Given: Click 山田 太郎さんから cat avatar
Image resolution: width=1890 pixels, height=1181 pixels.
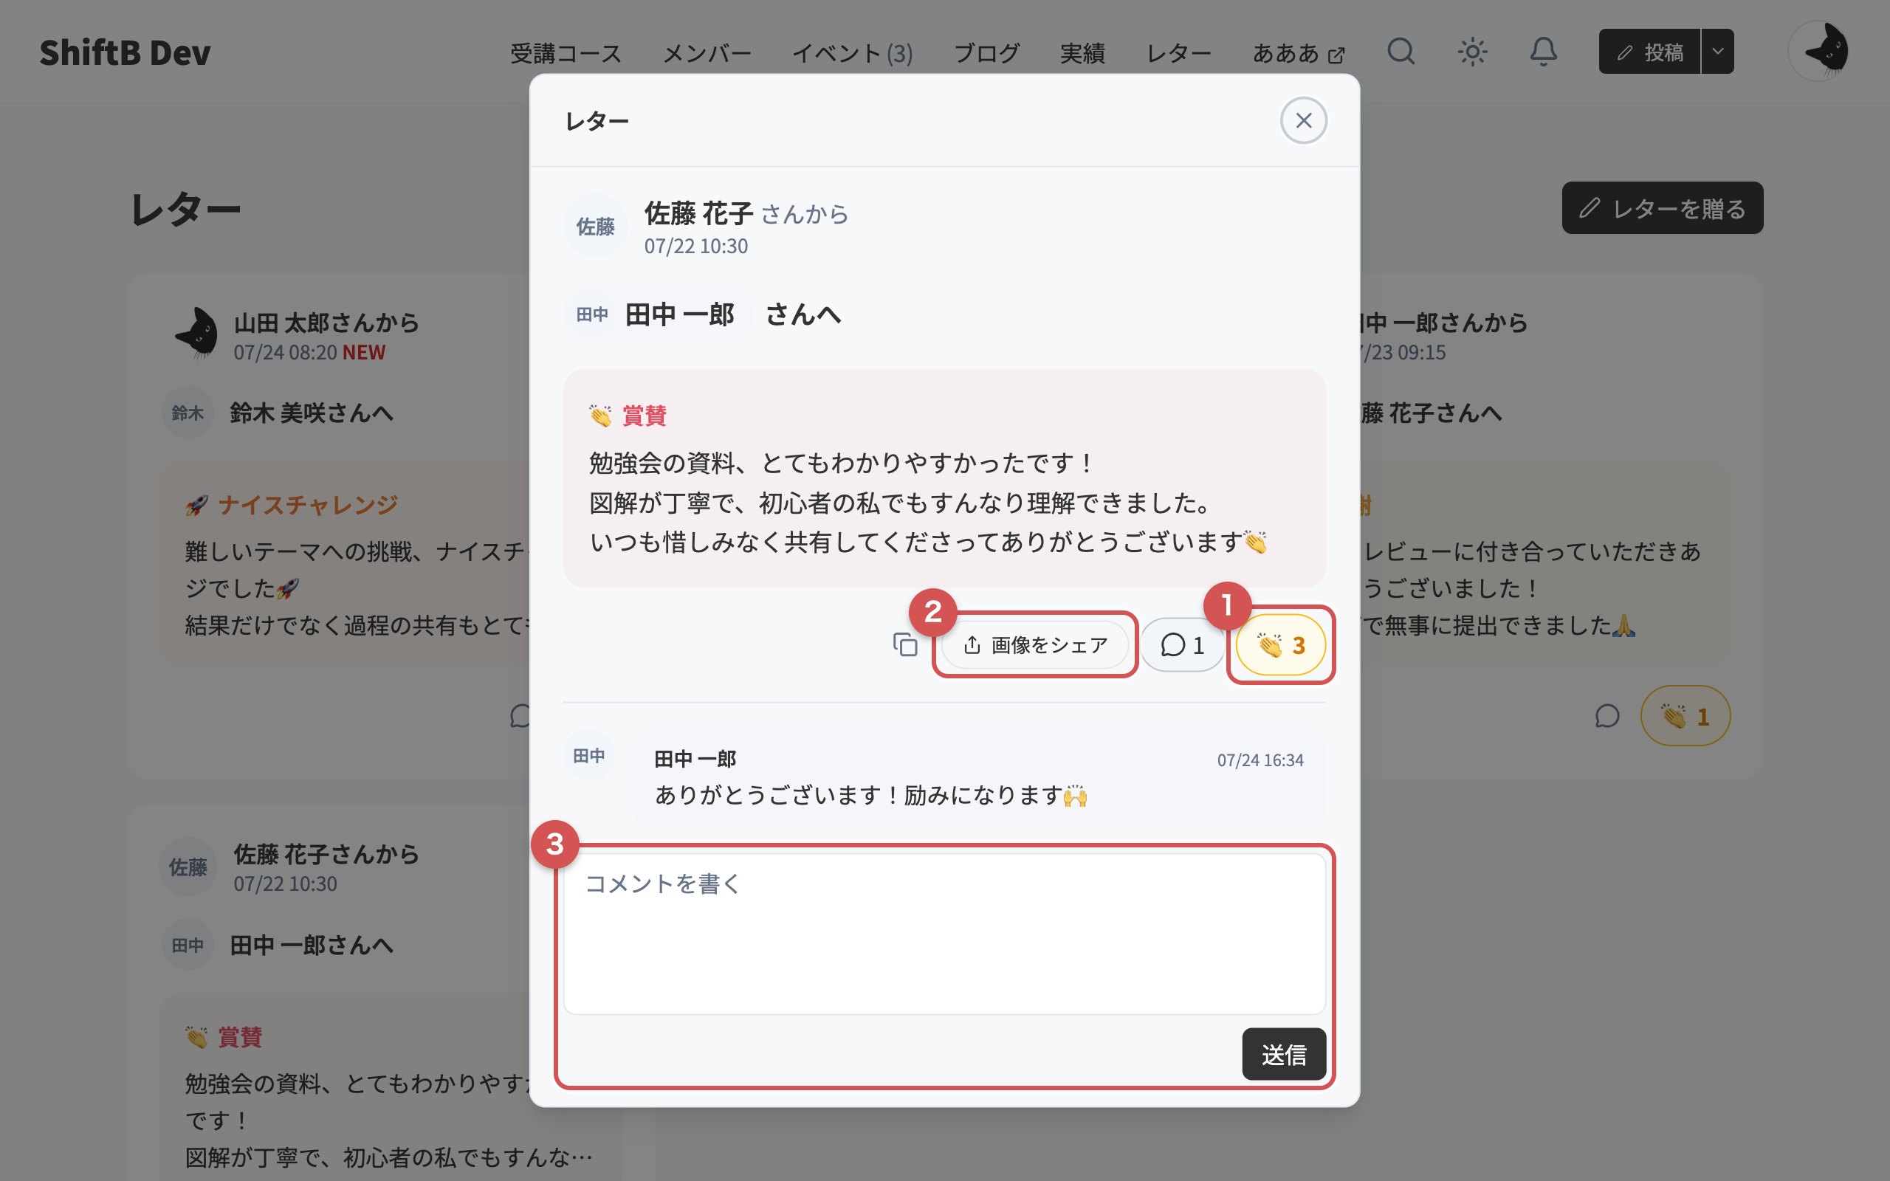Looking at the screenshot, I should coord(196,334).
